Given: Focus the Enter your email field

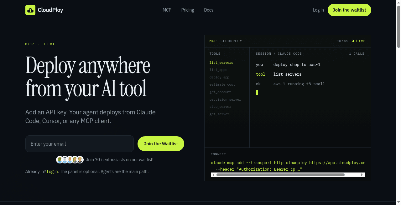Looking at the screenshot, I should coord(80,144).
